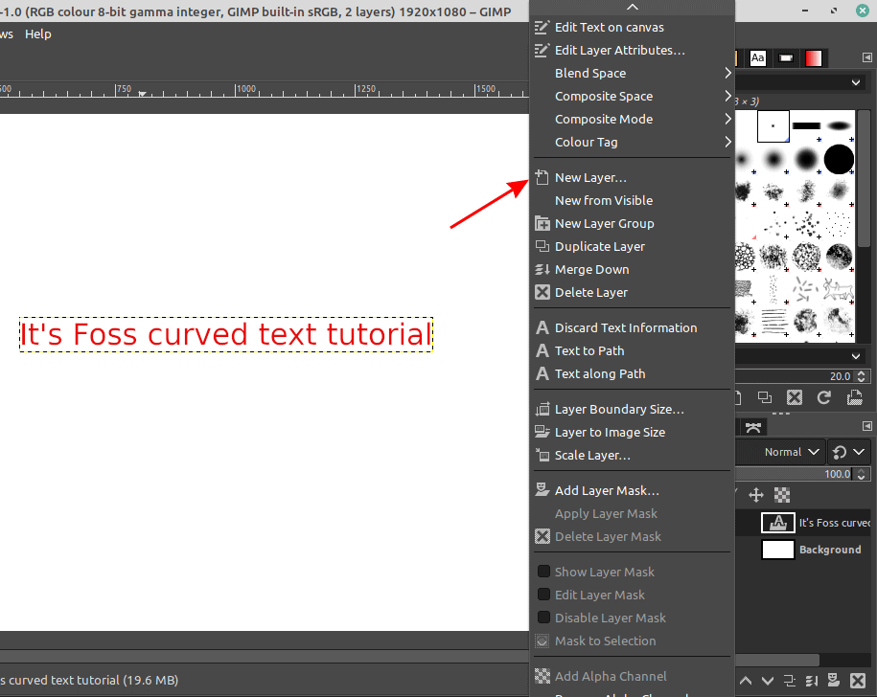Open the Fonts tab icon
The width and height of the screenshot is (877, 697).
(x=758, y=58)
